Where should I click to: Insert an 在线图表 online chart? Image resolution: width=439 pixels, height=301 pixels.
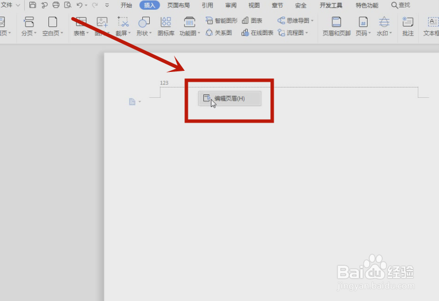[258, 33]
